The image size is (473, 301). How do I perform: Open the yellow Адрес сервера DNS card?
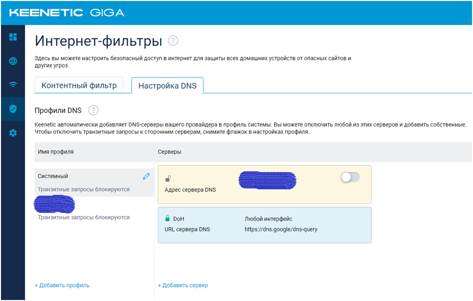click(x=264, y=184)
